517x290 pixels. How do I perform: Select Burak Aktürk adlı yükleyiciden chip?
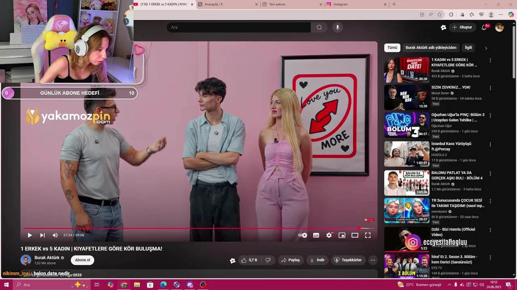pos(431,48)
